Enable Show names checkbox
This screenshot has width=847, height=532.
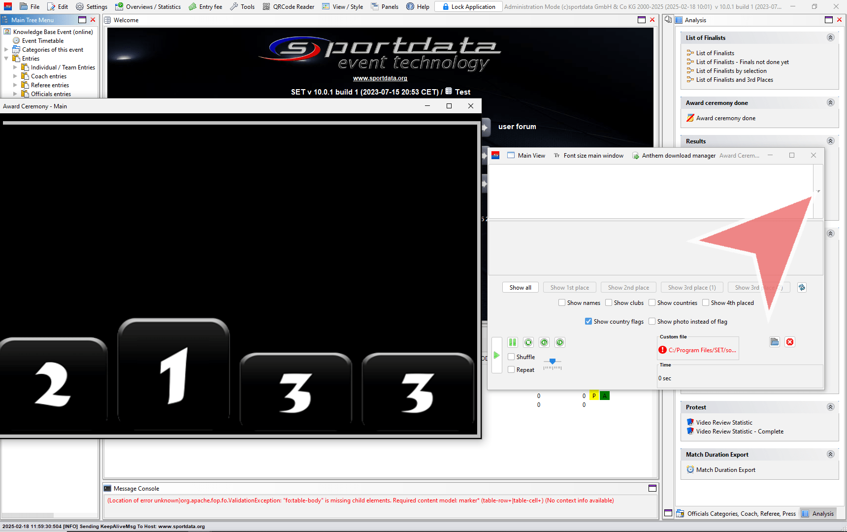tap(562, 302)
